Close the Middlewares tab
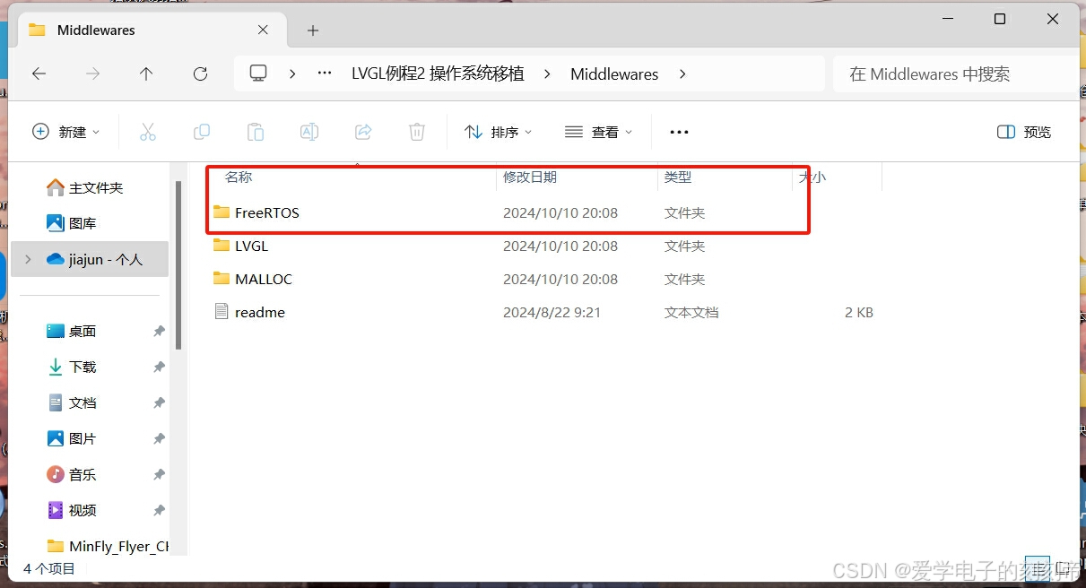This screenshot has height=588, width=1086. tap(263, 30)
